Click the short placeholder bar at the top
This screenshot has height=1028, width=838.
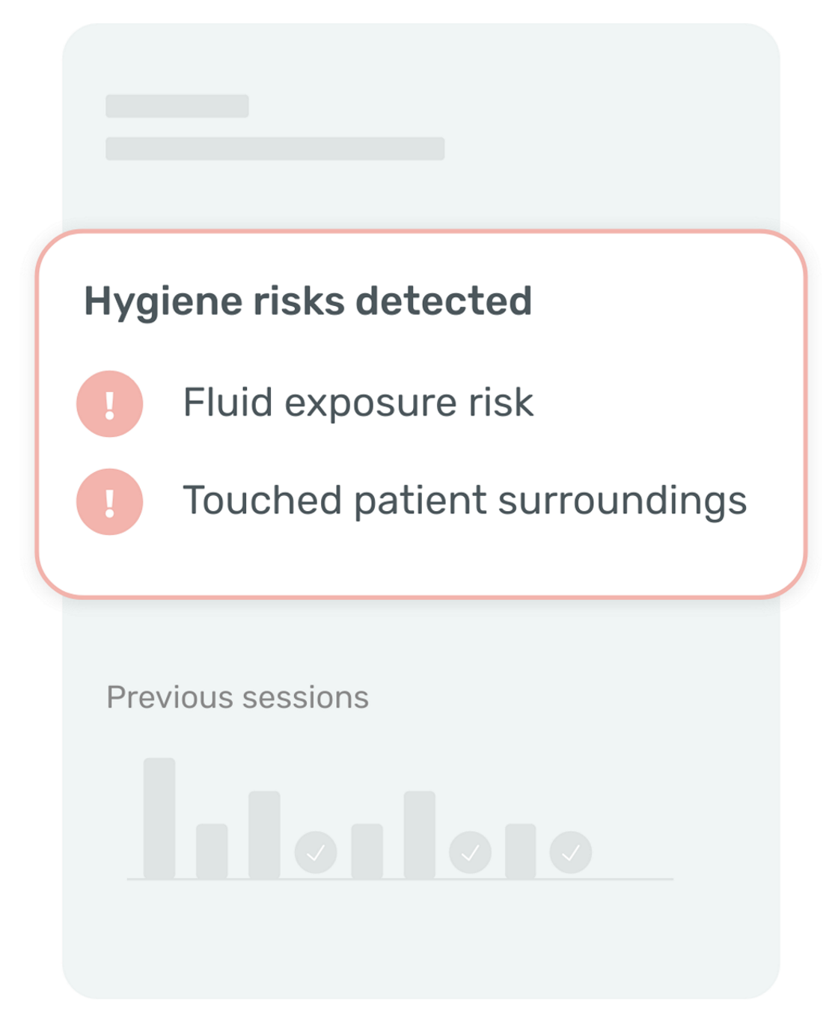pyautogui.click(x=177, y=106)
